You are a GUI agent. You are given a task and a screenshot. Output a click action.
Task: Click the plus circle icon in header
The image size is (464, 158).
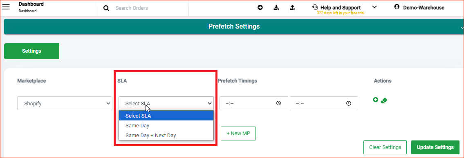[260, 7]
